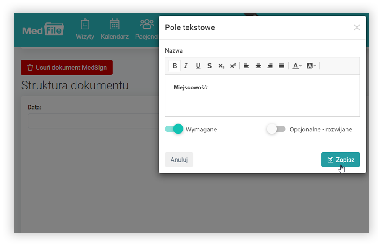Viewport: 378px width, 252px height.
Task: Open the font color dropdown
Action: point(297,66)
